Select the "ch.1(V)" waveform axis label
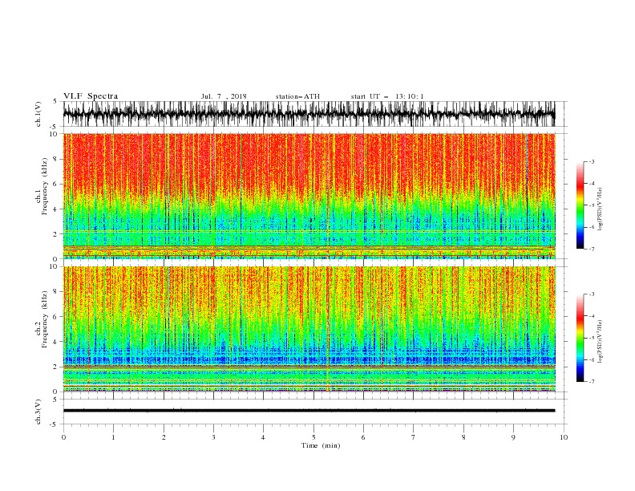The width and height of the screenshot is (635, 491). [38, 114]
